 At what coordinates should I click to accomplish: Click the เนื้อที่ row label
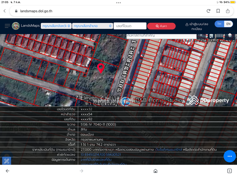coord(72,145)
